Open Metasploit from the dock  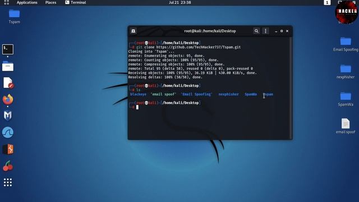point(8,116)
